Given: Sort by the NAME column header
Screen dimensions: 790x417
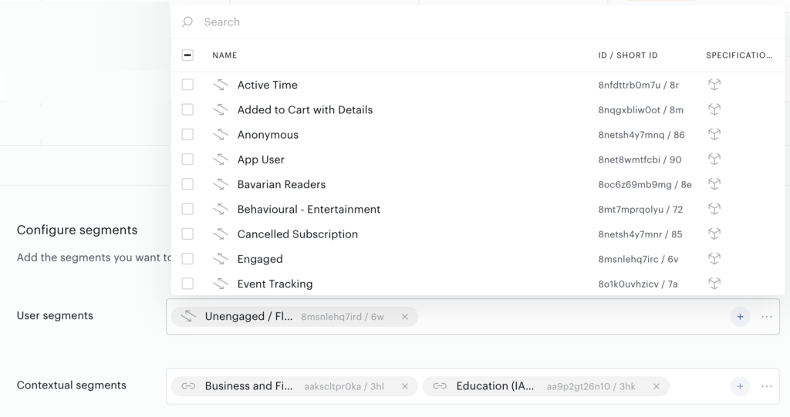Looking at the screenshot, I should click(225, 55).
